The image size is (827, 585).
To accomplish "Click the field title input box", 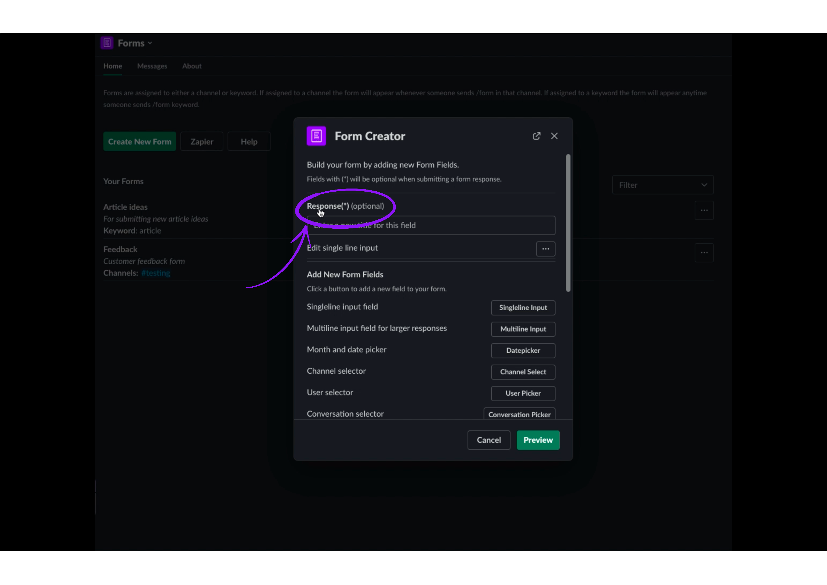I will 431,225.
